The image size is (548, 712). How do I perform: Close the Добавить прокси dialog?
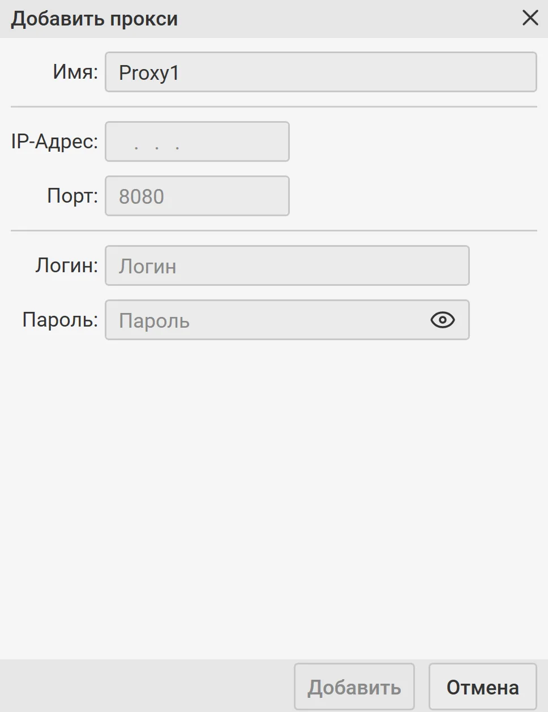(x=530, y=18)
